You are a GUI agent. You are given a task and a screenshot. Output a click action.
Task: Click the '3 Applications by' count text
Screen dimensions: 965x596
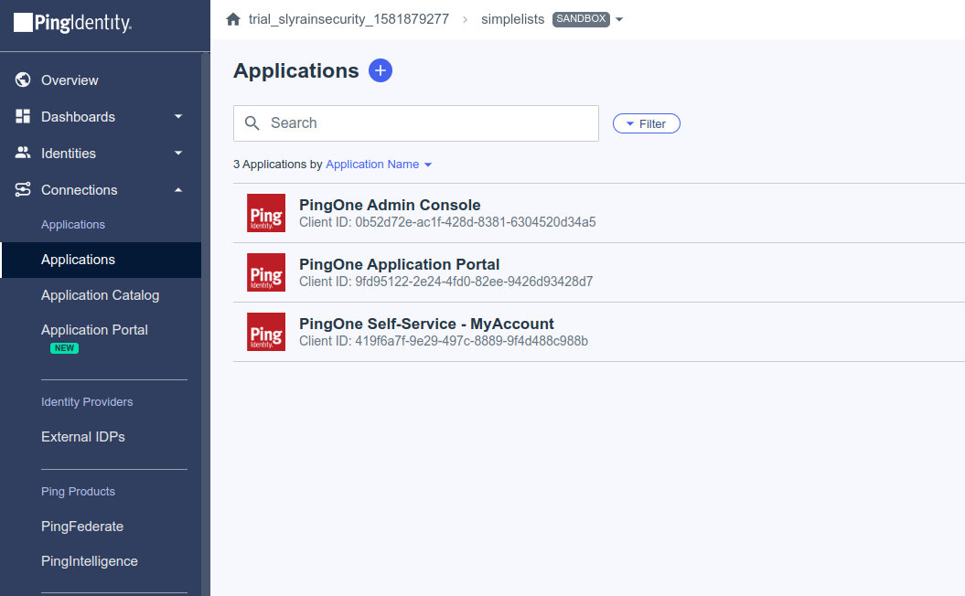click(x=277, y=165)
